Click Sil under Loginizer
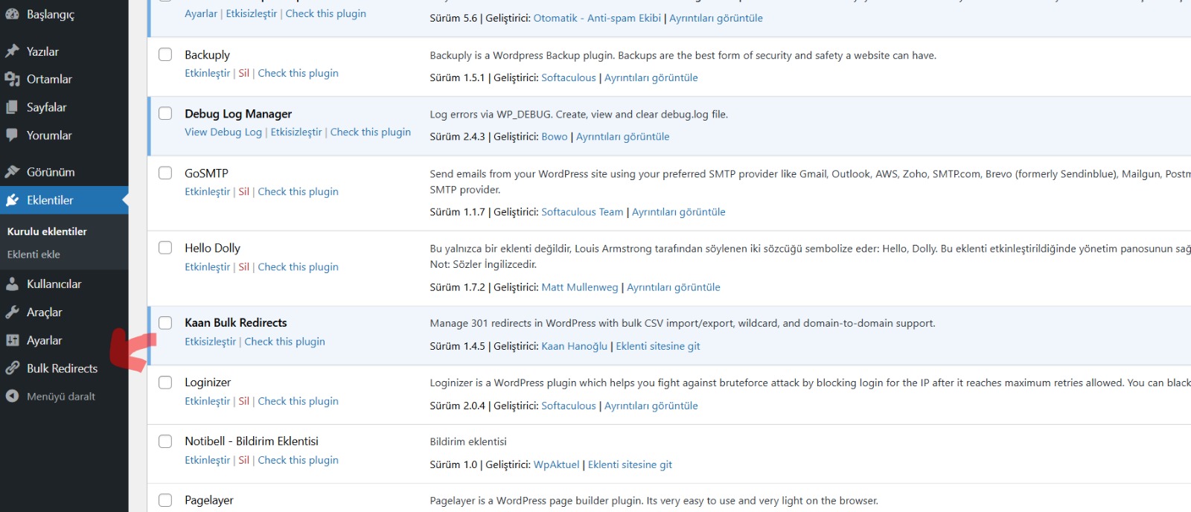This screenshot has height=512, width=1191. tap(243, 401)
